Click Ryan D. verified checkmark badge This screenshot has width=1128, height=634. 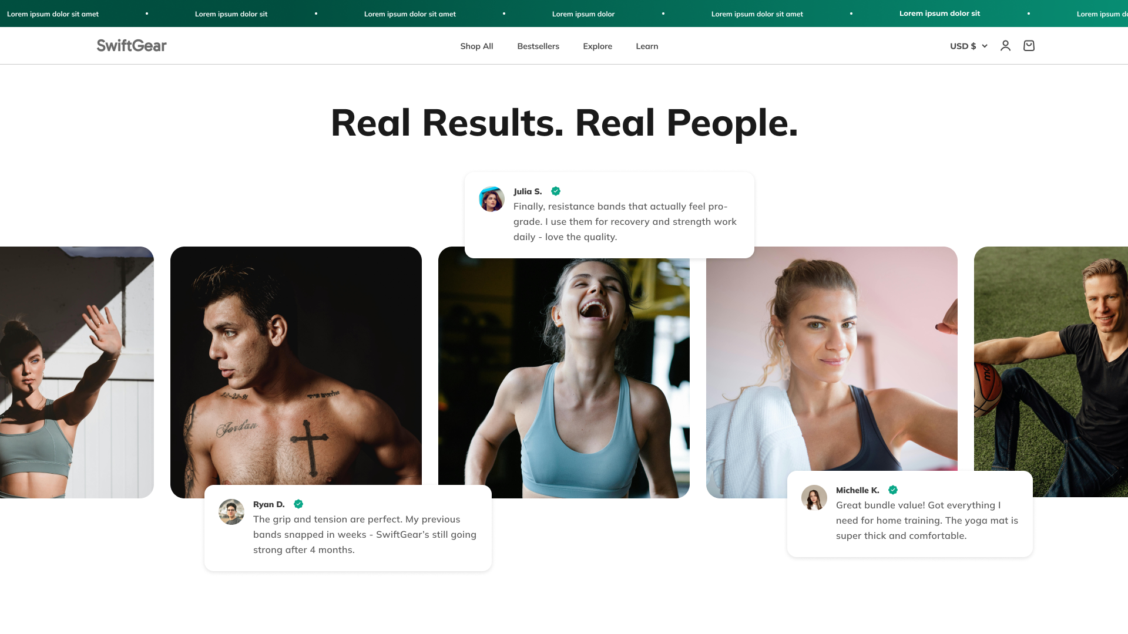tap(298, 504)
